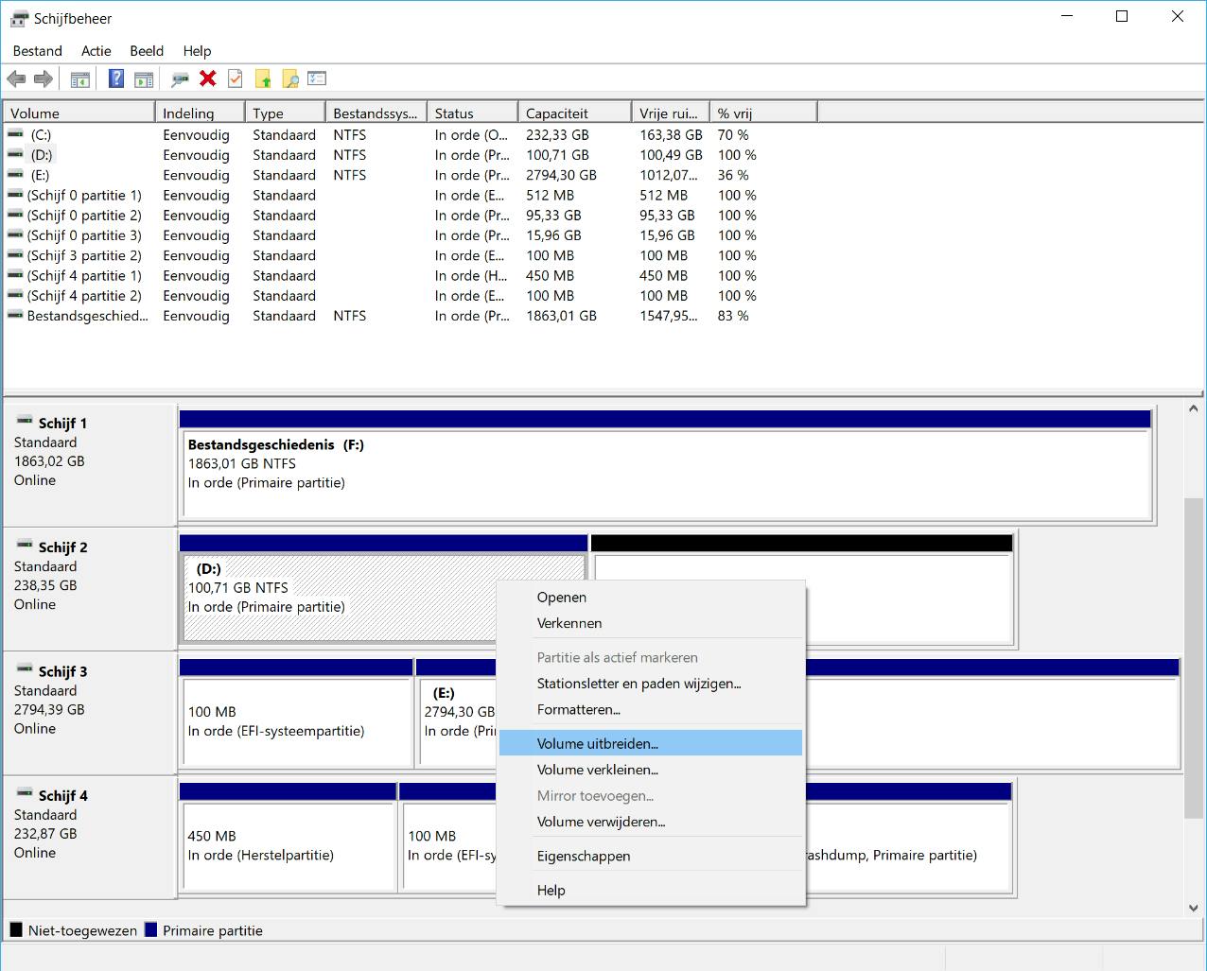Click Formatteren in the context menu
Viewport: 1207px width, 971px height.
tap(578, 709)
